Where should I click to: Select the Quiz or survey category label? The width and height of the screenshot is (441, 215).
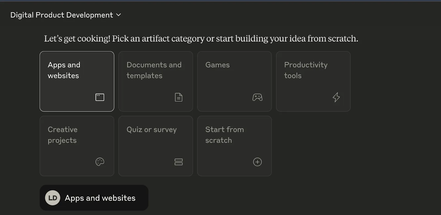pos(152,130)
